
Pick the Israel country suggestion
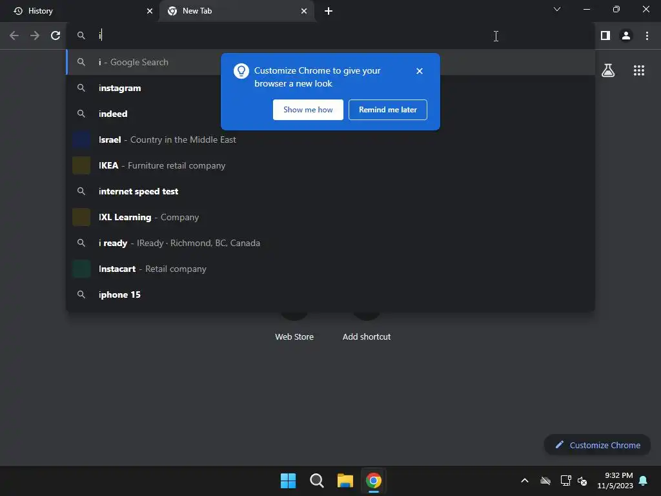coord(330,139)
